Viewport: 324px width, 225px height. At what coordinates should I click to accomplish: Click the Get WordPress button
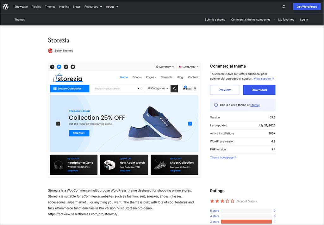(307, 7)
